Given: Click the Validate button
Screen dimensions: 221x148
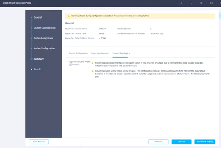Looking at the screenshot, I should click(x=181, y=142).
